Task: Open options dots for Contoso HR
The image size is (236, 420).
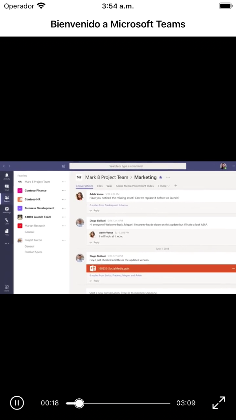Action: pyautogui.click(x=64, y=199)
